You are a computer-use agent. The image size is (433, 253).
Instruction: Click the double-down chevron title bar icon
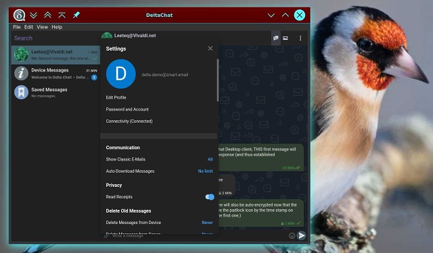(x=33, y=15)
